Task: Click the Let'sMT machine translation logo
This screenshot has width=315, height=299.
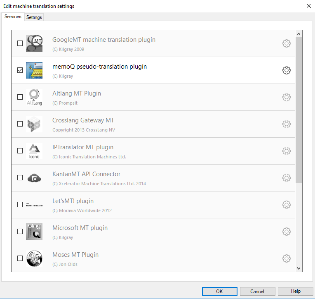Action: pyautogui.click(x=34, y=205)
